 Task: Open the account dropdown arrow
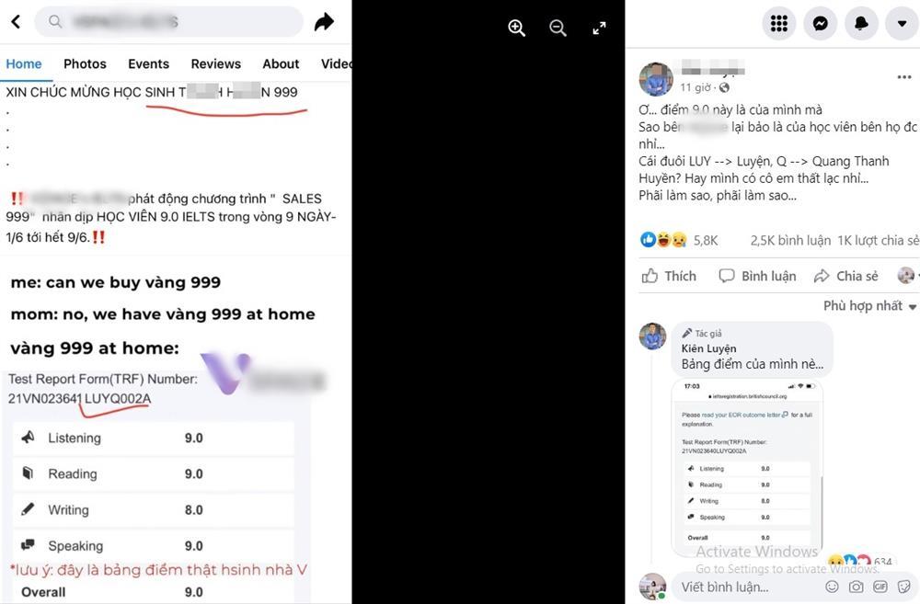click(903, 24)
